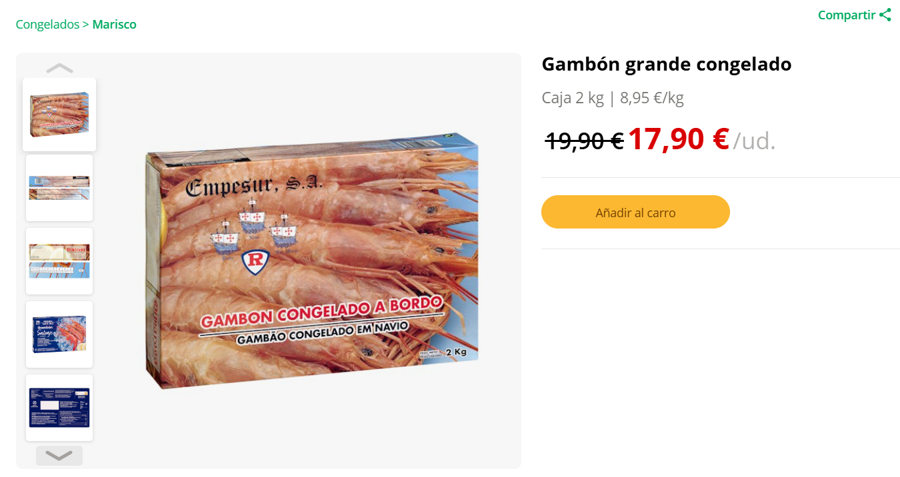Viewport: 900px width, 477px height.
Task: Go to the Marisco breadcrumb category
Action: pyautogui.click(x=114, y=25)
